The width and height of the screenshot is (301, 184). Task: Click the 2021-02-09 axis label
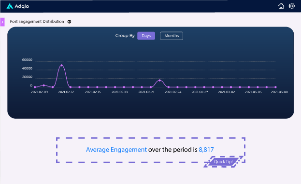click(39, 92)
